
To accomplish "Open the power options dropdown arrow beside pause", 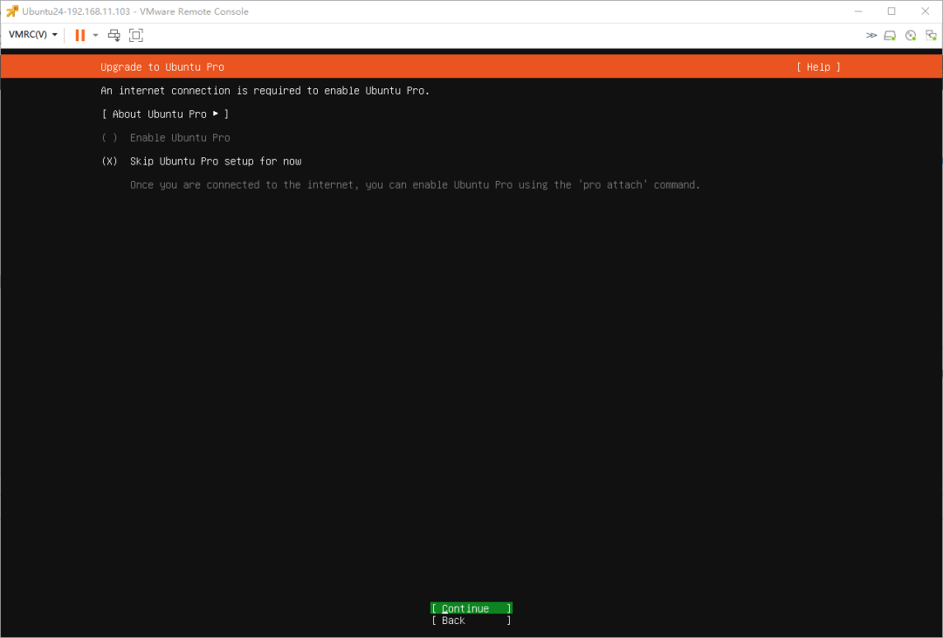I will point(95,35).
